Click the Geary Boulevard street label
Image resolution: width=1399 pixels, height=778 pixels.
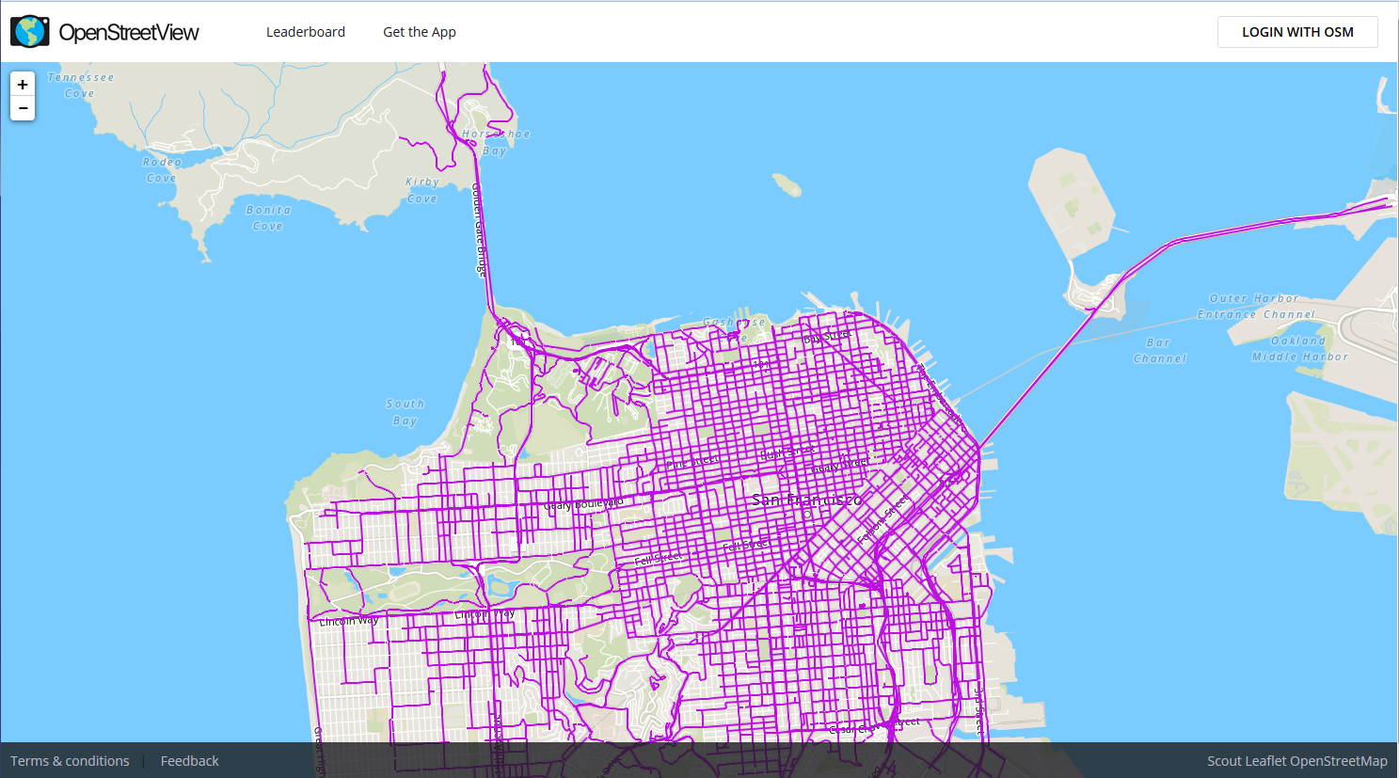click(583, 504)
